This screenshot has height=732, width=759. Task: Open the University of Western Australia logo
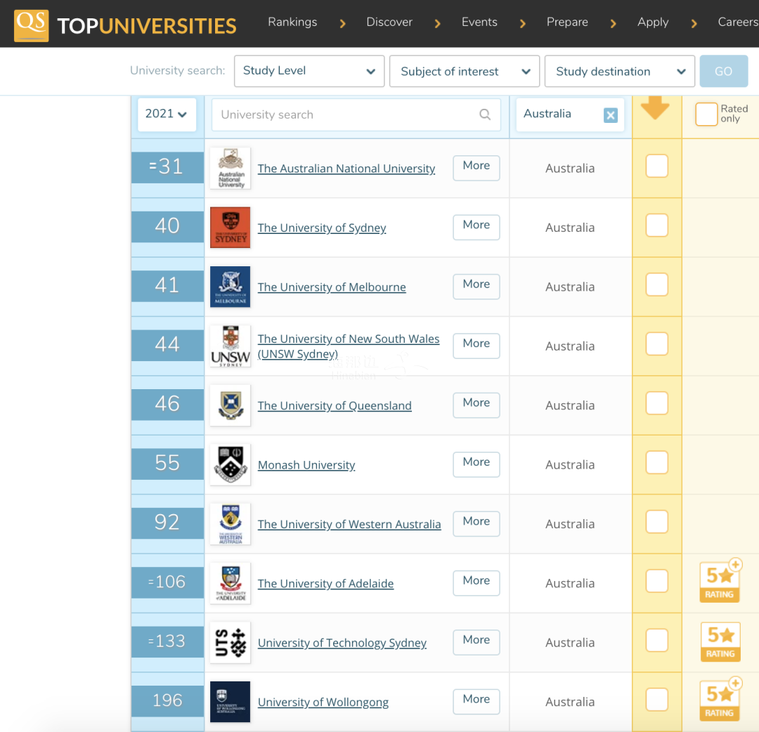click(x=231, y=524)
